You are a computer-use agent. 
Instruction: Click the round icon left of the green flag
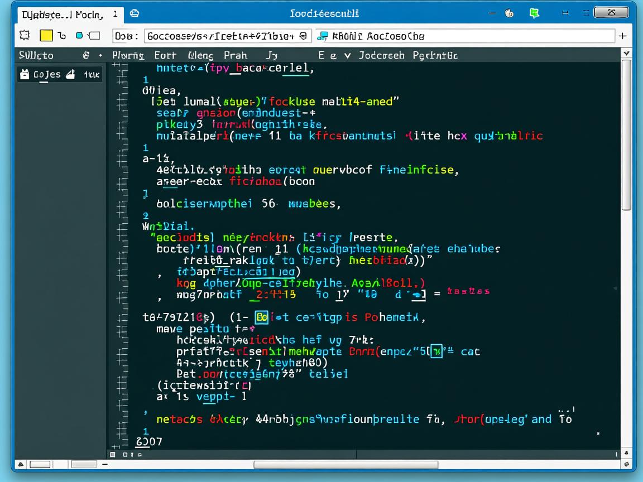click(509, 13)
